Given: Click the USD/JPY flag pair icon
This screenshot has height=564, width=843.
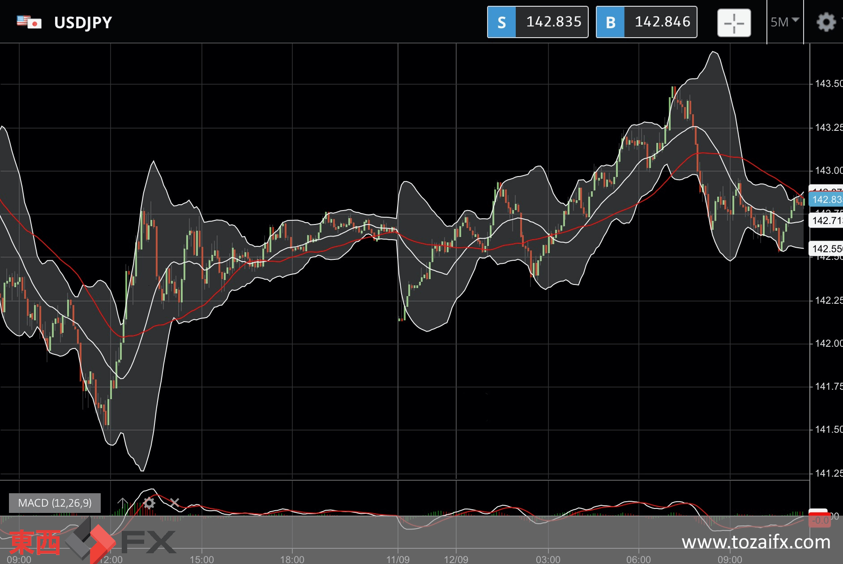Looking at the screenshot, I should (29, 22).
